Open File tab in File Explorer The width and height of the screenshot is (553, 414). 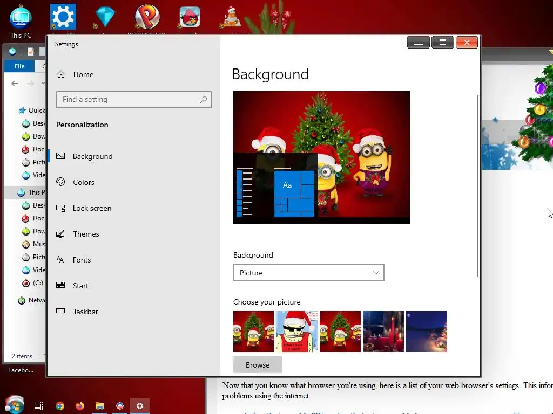point(19,66)
